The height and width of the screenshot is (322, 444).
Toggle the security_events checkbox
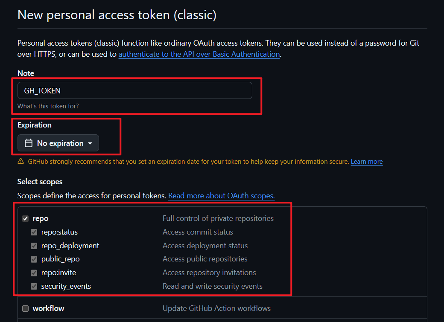(x=34, y=286)
